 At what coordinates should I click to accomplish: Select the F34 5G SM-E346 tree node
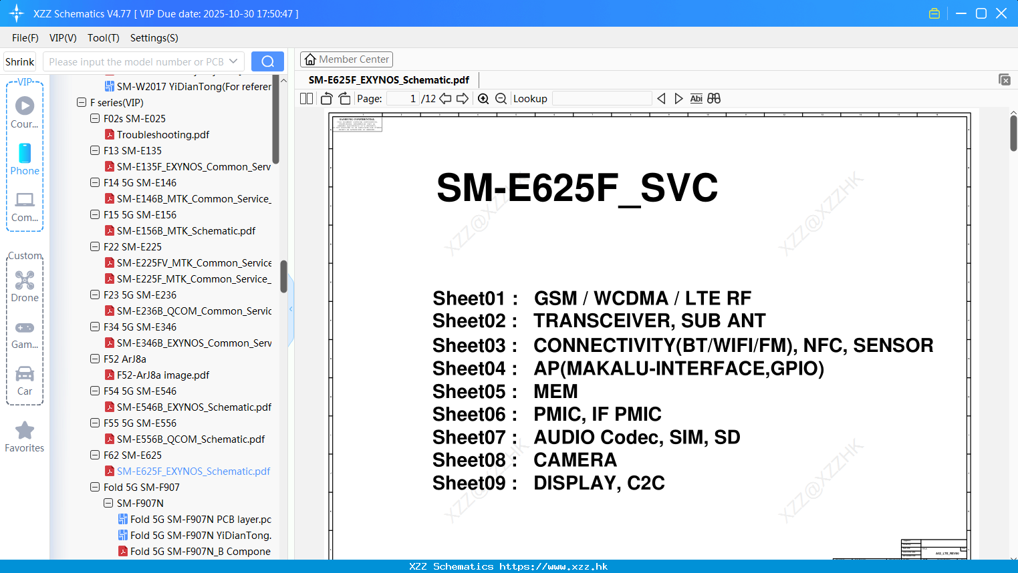tap(140, 327)
